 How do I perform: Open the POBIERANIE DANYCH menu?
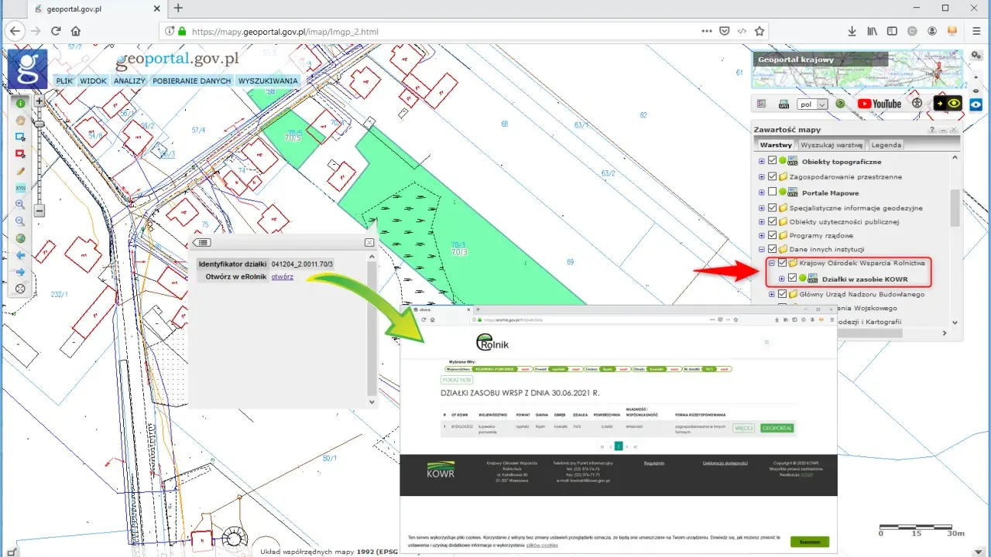[192, 80]
